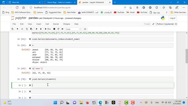Image resolution: width=188 pixels, height=106 pixels.
Task: Go to browser home page icon
Action: pyautogui.click(x=23, y=8)
